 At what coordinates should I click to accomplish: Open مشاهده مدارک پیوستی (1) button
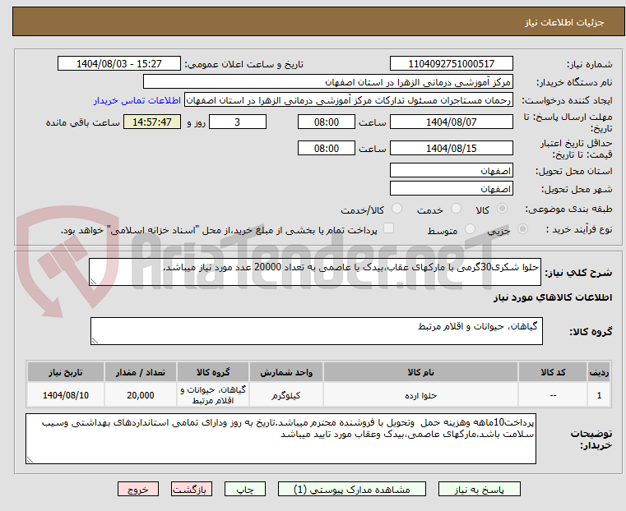coord(352,489)
